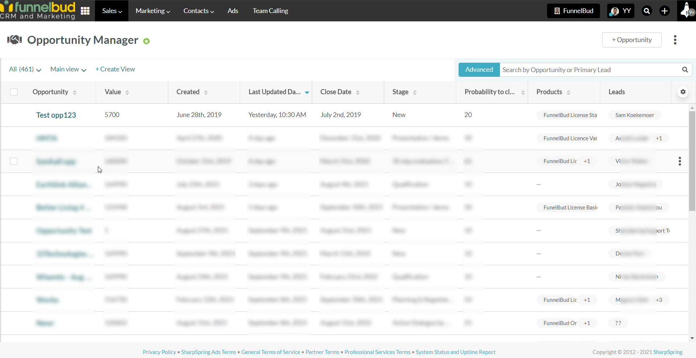Click the FunnelBud company button
696x358 pixels.
[x=573, y=11]
